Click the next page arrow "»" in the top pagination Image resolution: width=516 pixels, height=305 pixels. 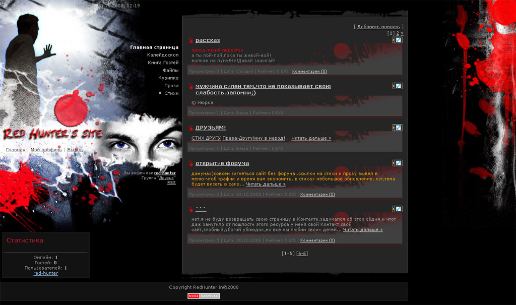[402, 33]
